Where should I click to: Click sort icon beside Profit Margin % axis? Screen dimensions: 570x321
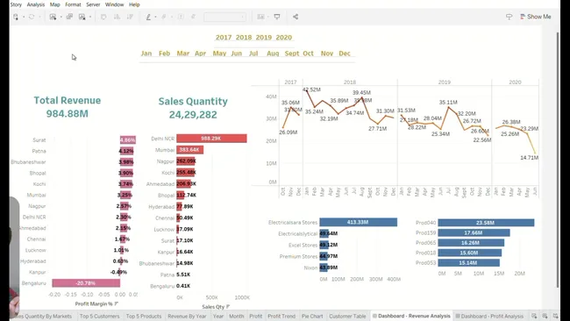117,303
